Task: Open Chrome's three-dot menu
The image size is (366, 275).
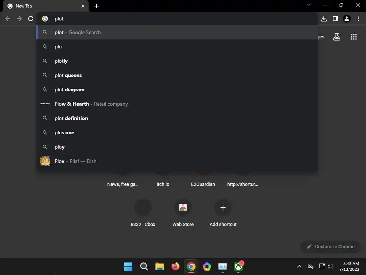Action: tap(358, 19)
